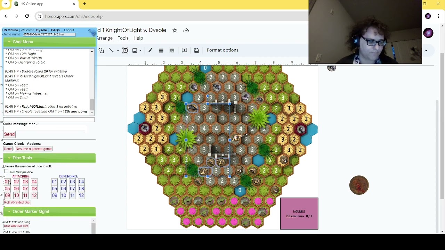Roll 01 attacking dice
445x250 pixels.
click(x=7, y=182)
